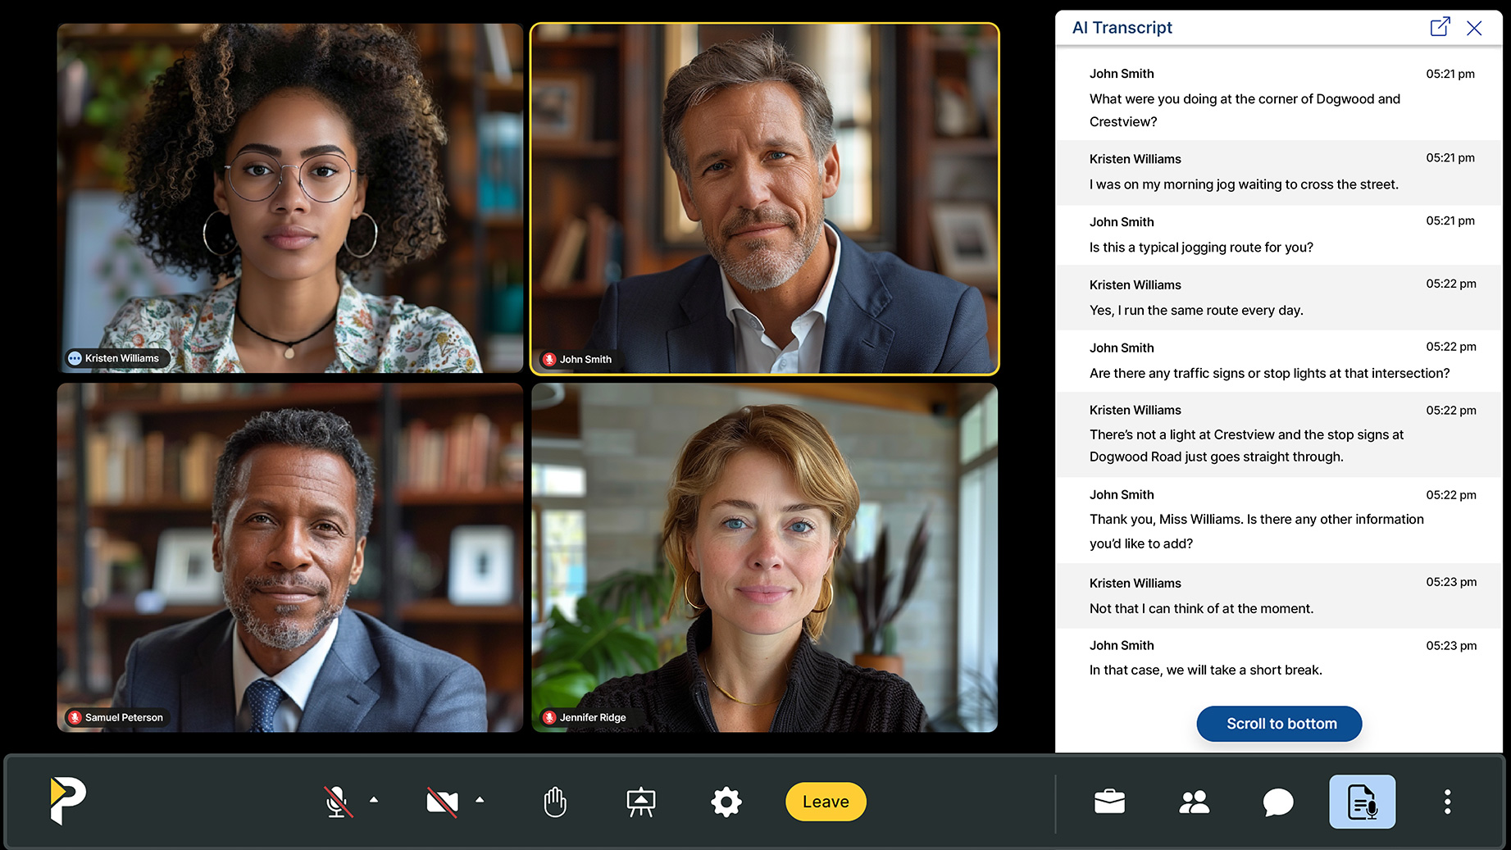Click the Kristen Williams name label on video
The width and height of the screenshot is (1511, 850).
(122, 358)
